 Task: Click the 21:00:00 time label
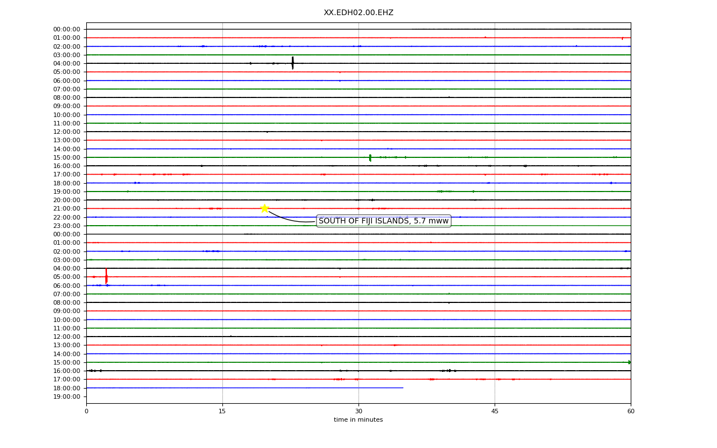(67, 208)
